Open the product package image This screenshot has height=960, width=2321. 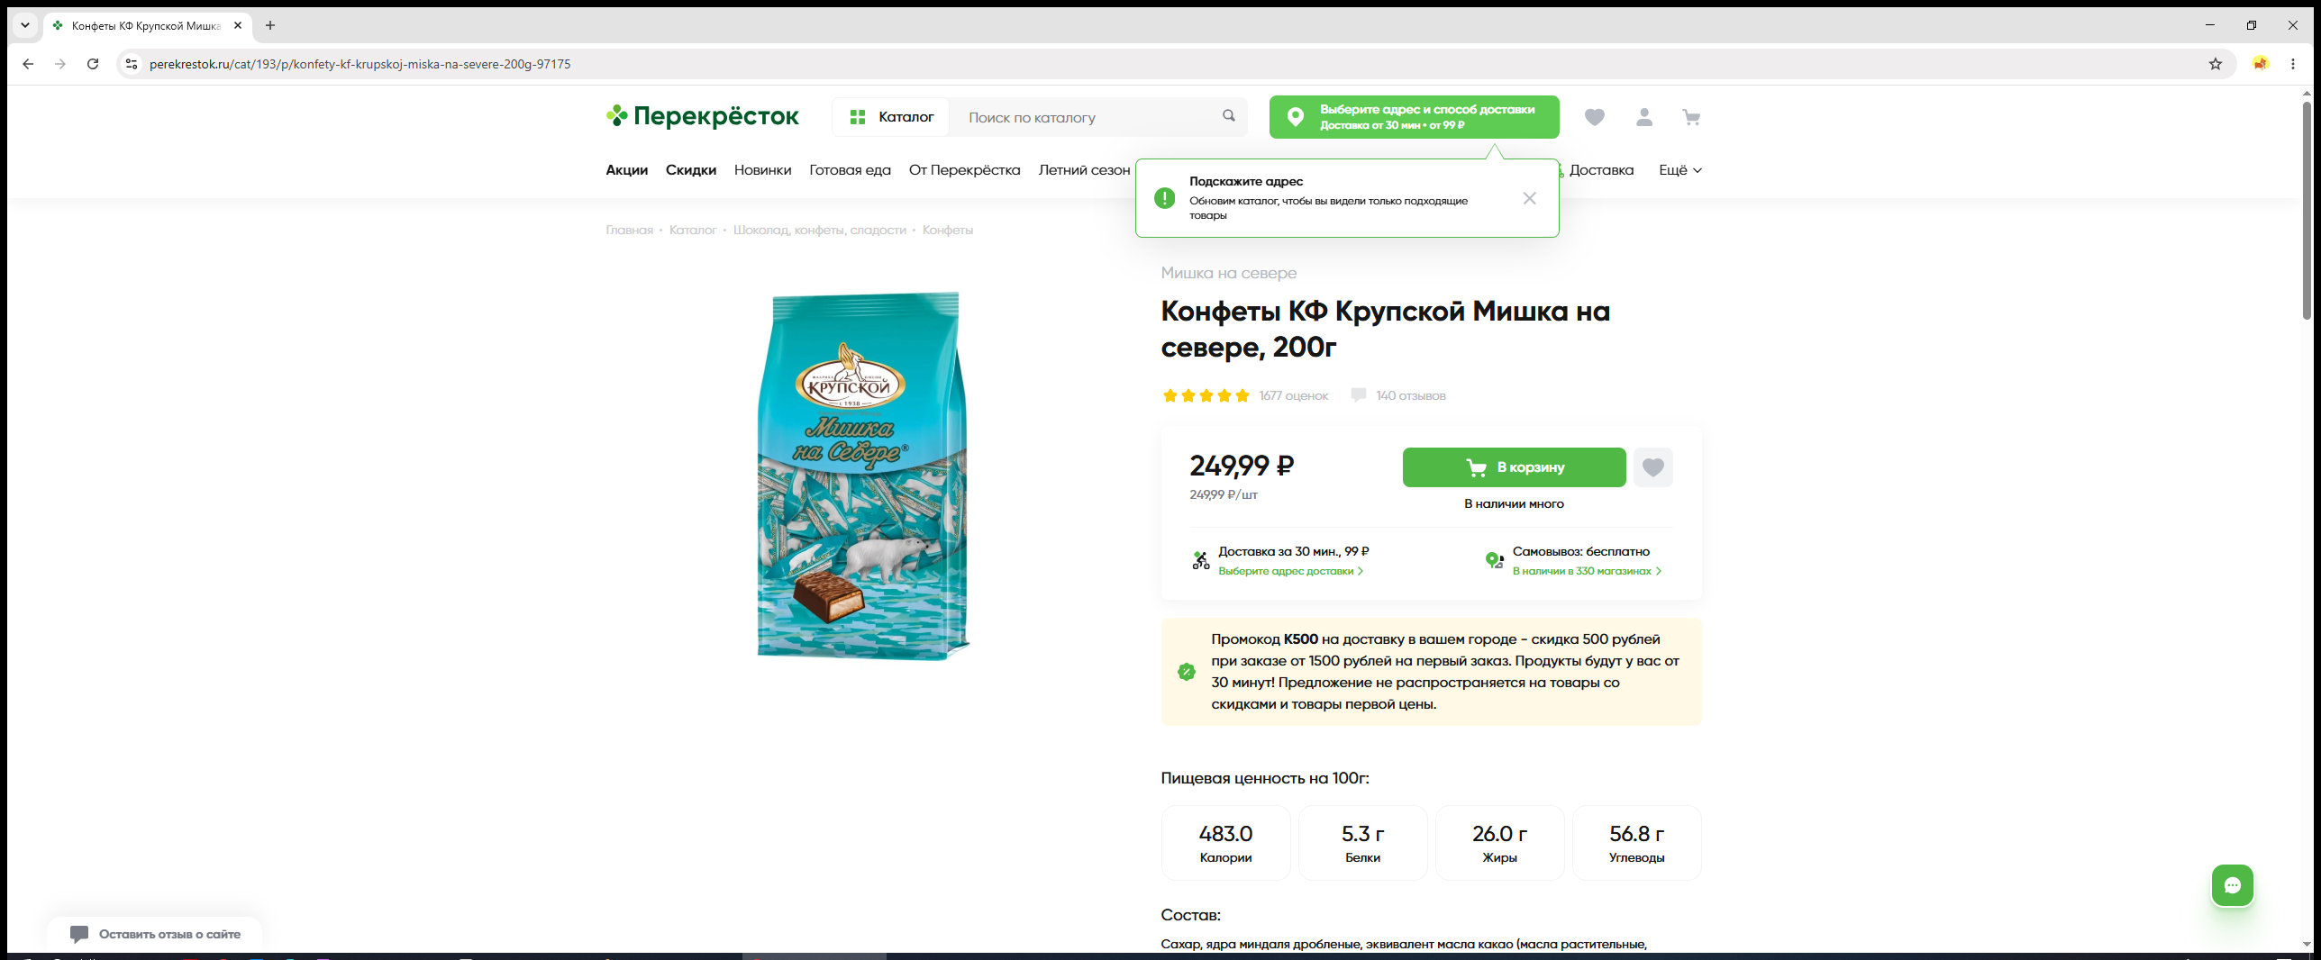coord(863,475)
